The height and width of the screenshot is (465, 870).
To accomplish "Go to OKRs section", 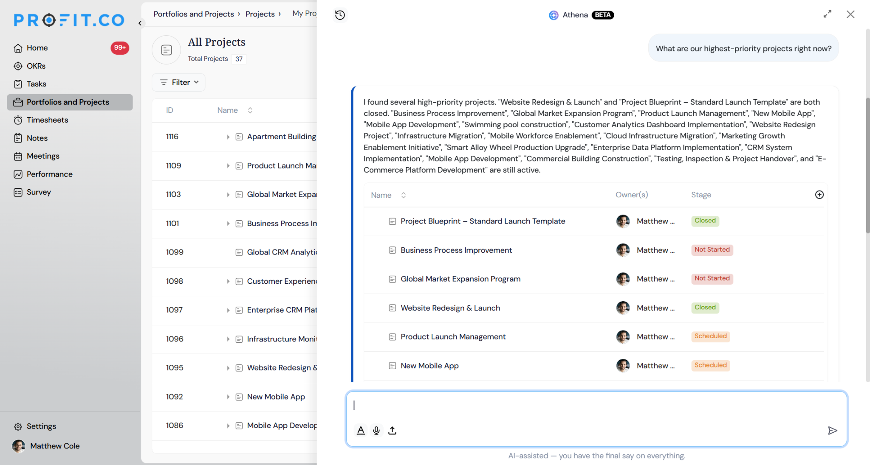I will tap(36, 66).
